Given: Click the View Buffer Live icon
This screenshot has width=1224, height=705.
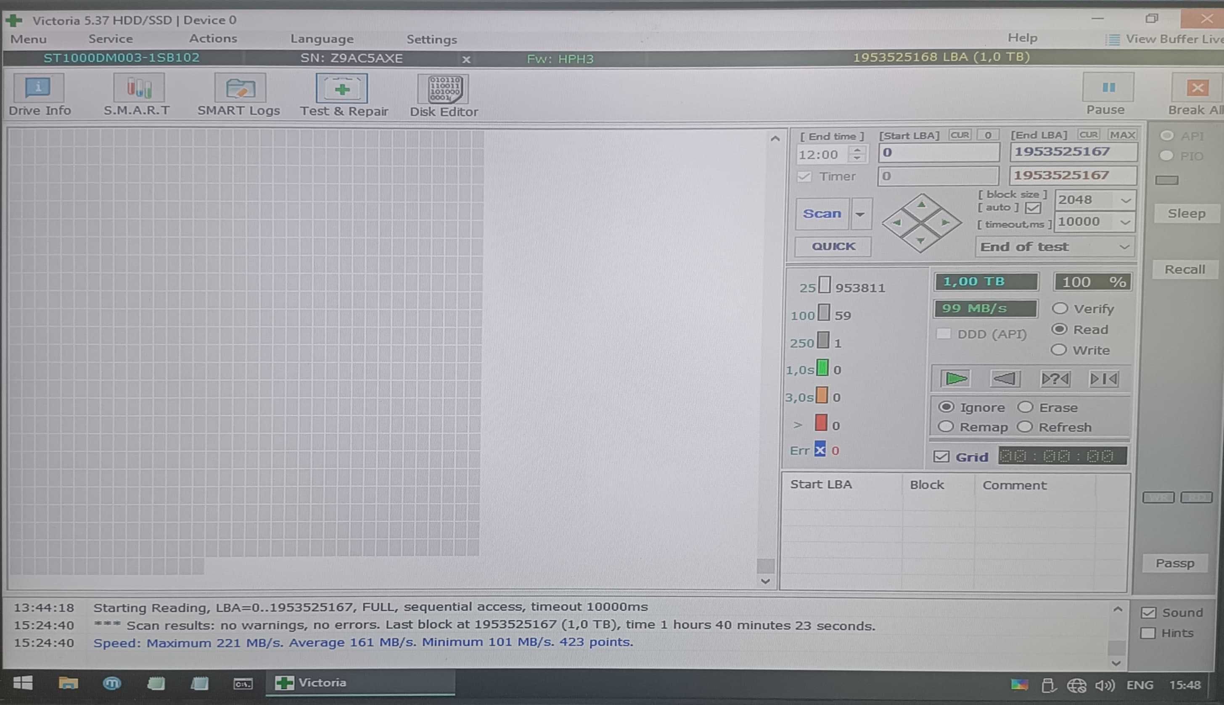Looking at the screenshot, I should pos(1113,39).
